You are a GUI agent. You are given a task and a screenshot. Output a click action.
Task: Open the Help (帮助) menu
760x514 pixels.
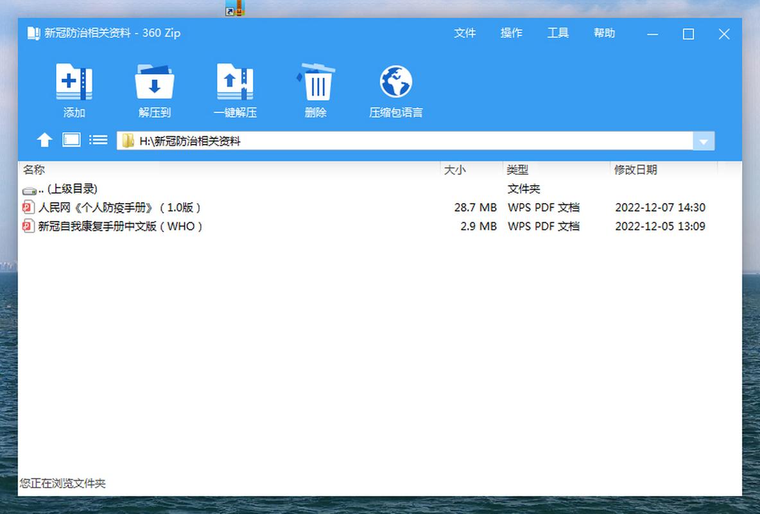[604, 33]
